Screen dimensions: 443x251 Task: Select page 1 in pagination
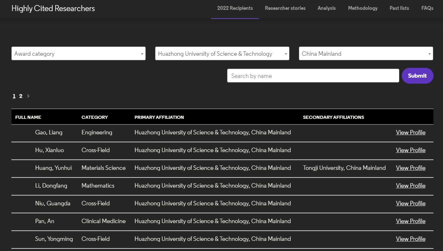tap(14, 96)
